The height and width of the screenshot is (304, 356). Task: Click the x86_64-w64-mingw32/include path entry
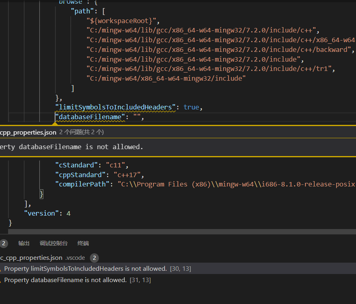166,78
